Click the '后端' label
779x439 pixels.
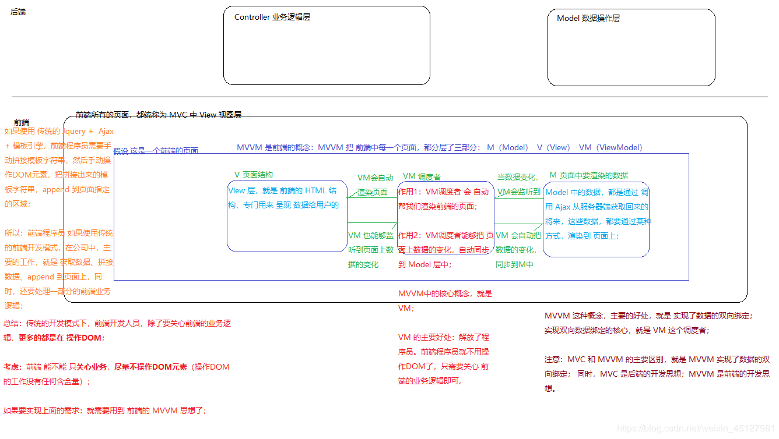18,12
